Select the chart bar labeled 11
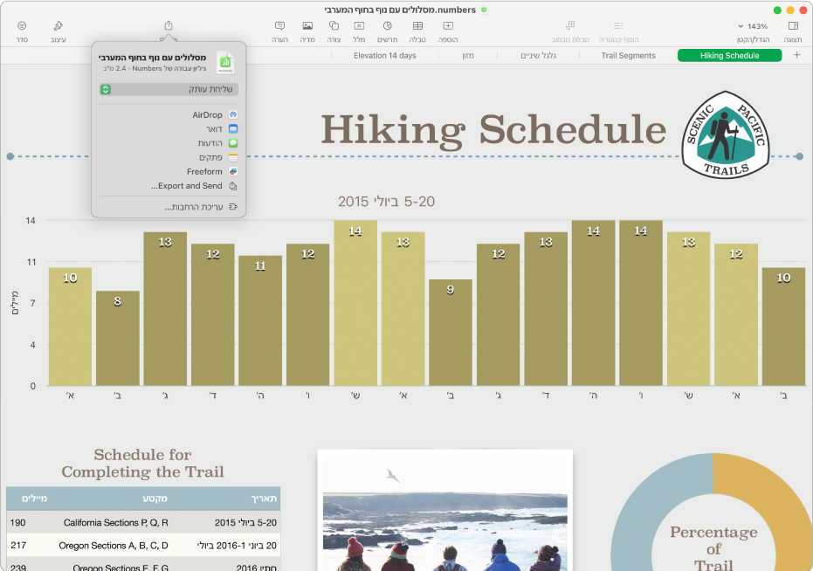 [260, 320]
